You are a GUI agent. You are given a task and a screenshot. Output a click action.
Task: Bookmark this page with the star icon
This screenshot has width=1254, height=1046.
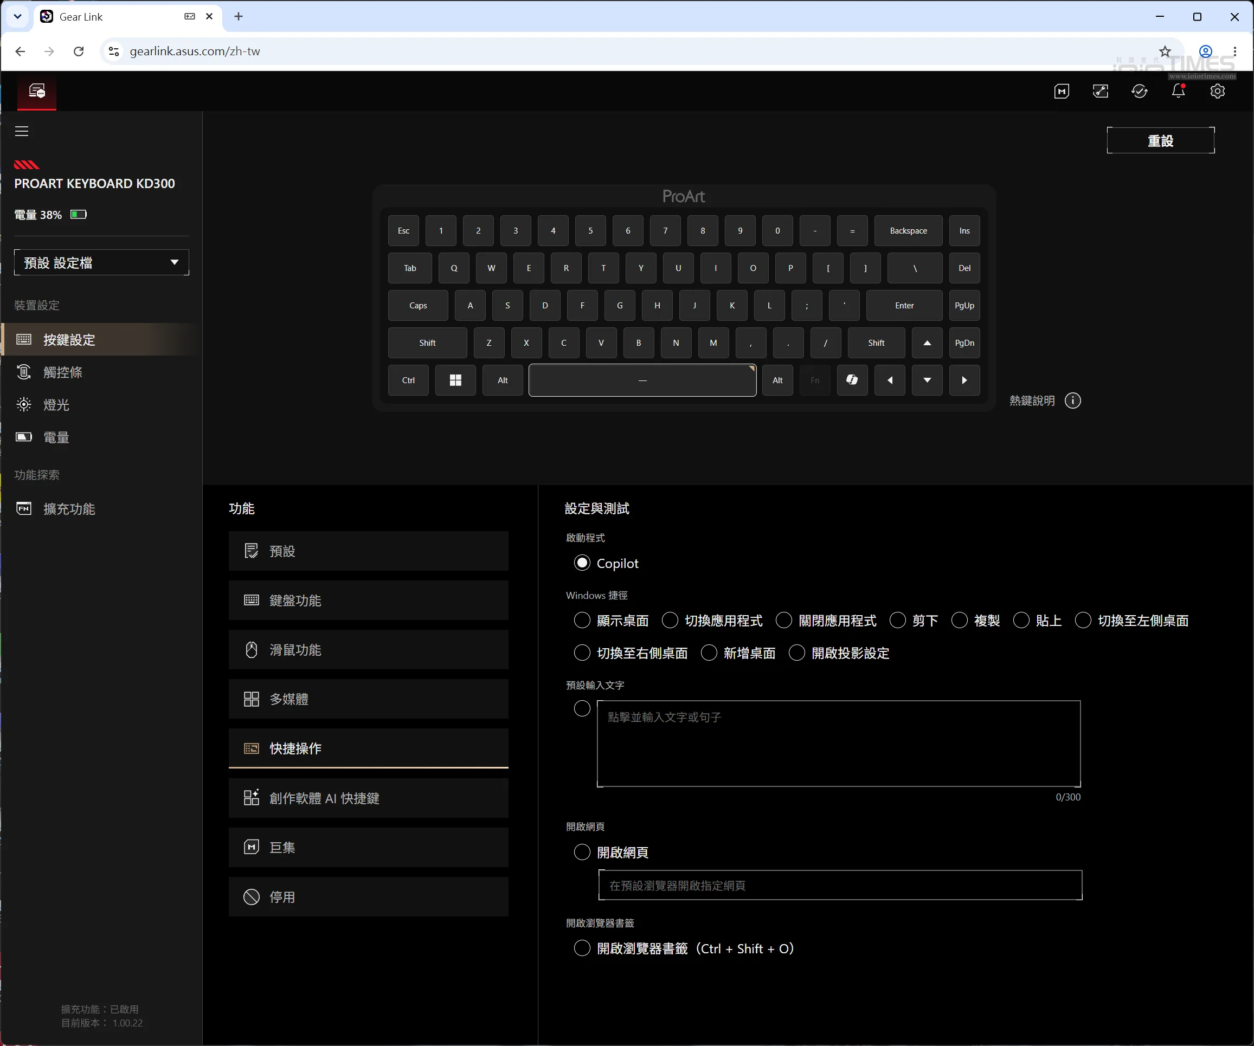point(1165,51)
